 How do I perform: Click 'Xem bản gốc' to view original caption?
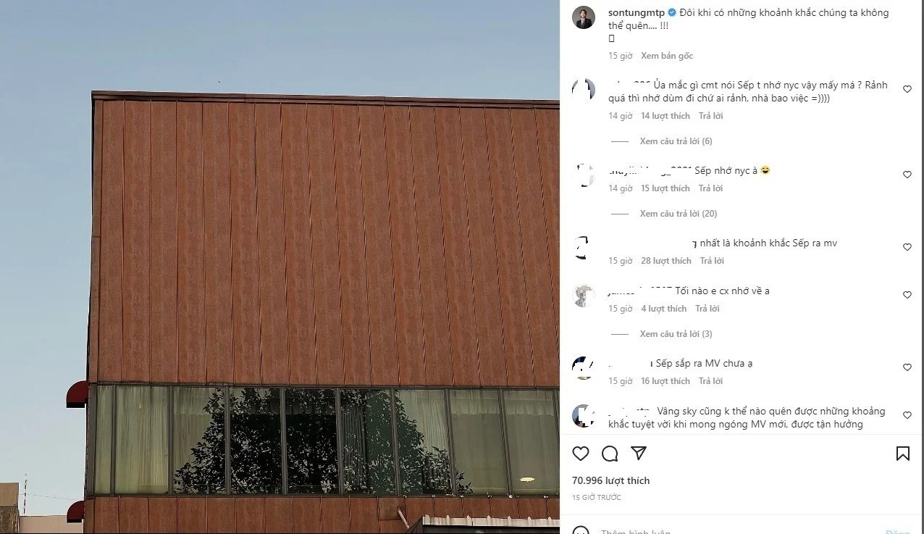click(667, 56)
